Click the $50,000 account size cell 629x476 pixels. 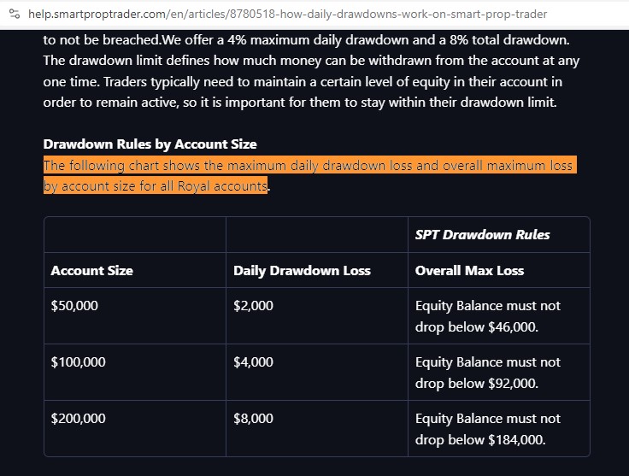point(74,305)
